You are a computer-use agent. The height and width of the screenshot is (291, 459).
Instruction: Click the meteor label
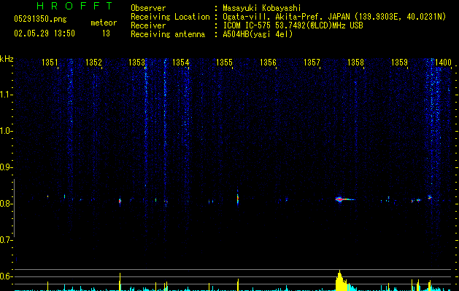pos(104,23)
